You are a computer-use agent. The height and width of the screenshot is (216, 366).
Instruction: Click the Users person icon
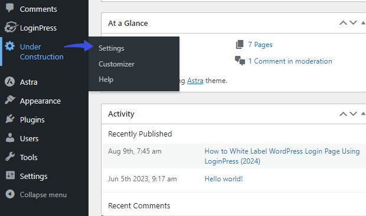(x=10, y=138)
